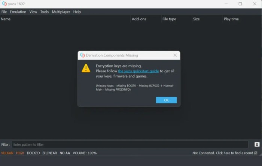
Task: Click Not Connected to find a room
Action: point(223,153)
